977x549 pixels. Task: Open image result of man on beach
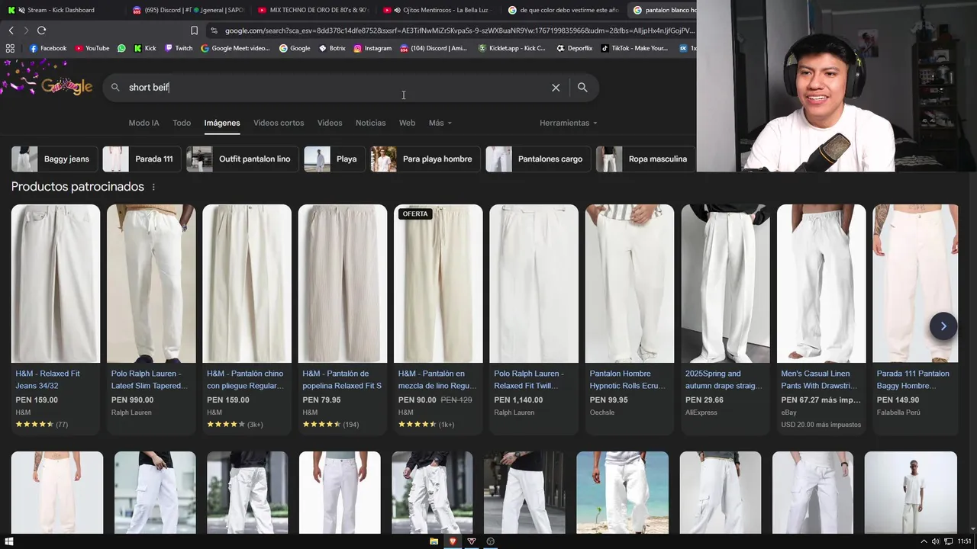point(622,493)
